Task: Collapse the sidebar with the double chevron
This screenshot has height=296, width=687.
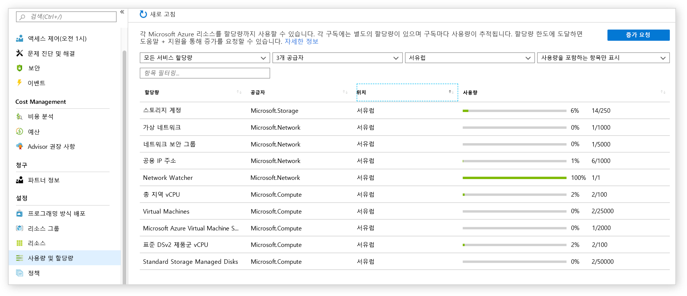Action: coord(122,12)
